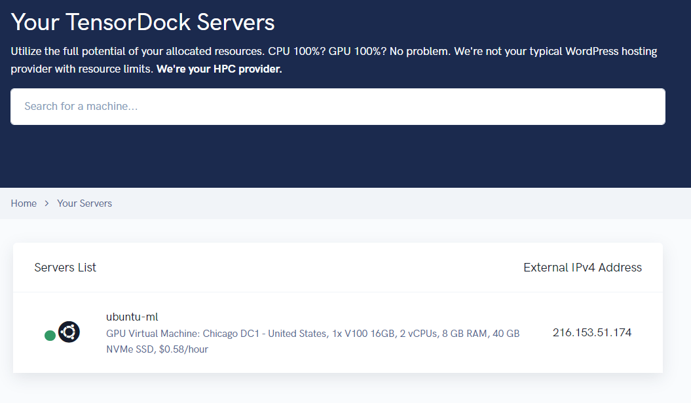This screenshot has width=691, height=403.
Task: Click the Ubuntu logo icon for ubuntu-ml
Action: (x=69, y=332)
